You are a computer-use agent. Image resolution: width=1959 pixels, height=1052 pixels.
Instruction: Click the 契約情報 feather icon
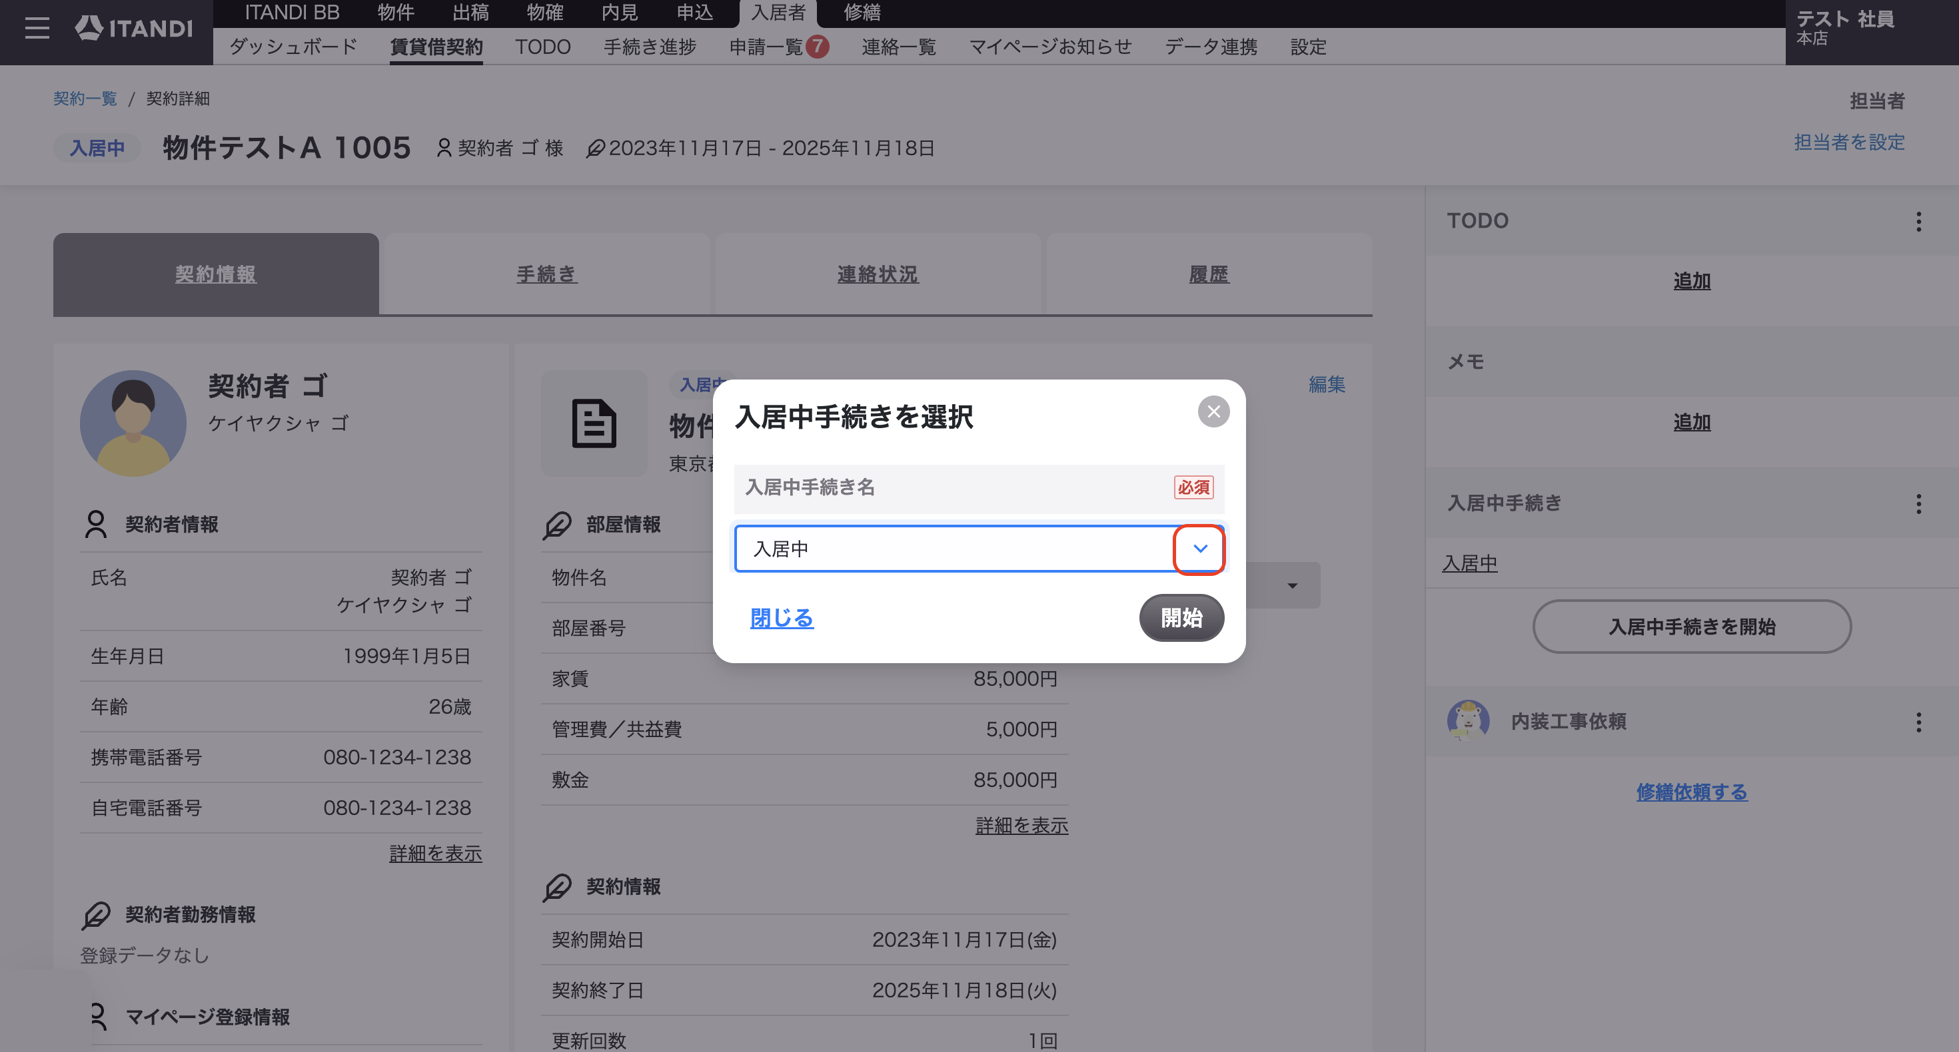556,886
